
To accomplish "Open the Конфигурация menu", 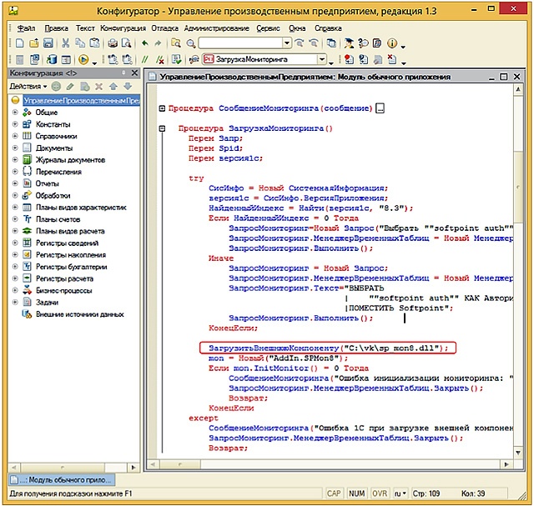I will (x=123, y=28).
